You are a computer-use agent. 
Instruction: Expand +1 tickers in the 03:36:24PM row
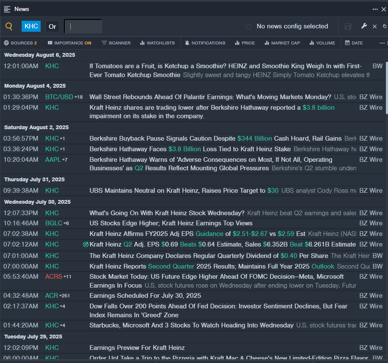(x=62, y=149)
